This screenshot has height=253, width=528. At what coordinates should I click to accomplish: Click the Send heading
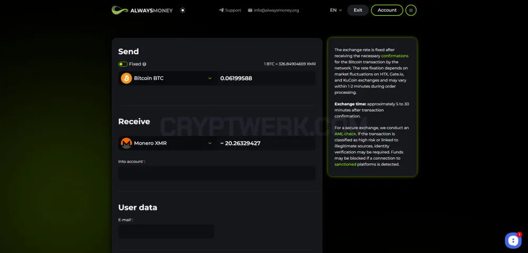click(128, 52)
